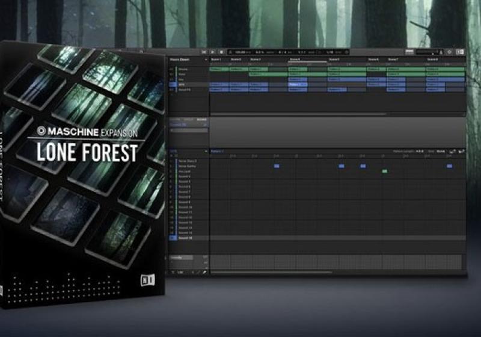Click the Record button in the transport
The image size is (481, 337).
[x=221, y=52]
